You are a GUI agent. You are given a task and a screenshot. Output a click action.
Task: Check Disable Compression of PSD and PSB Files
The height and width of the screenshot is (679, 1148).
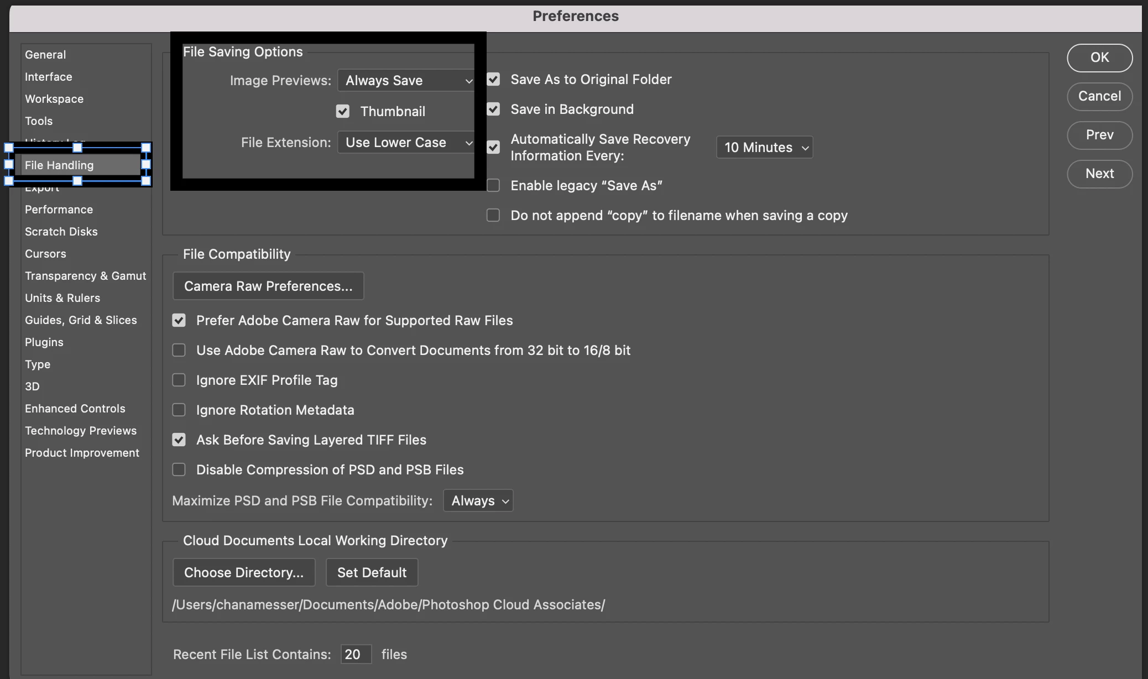point(179,469)
